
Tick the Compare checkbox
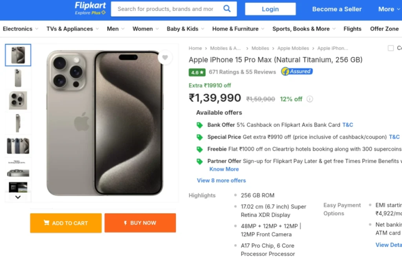391,48
